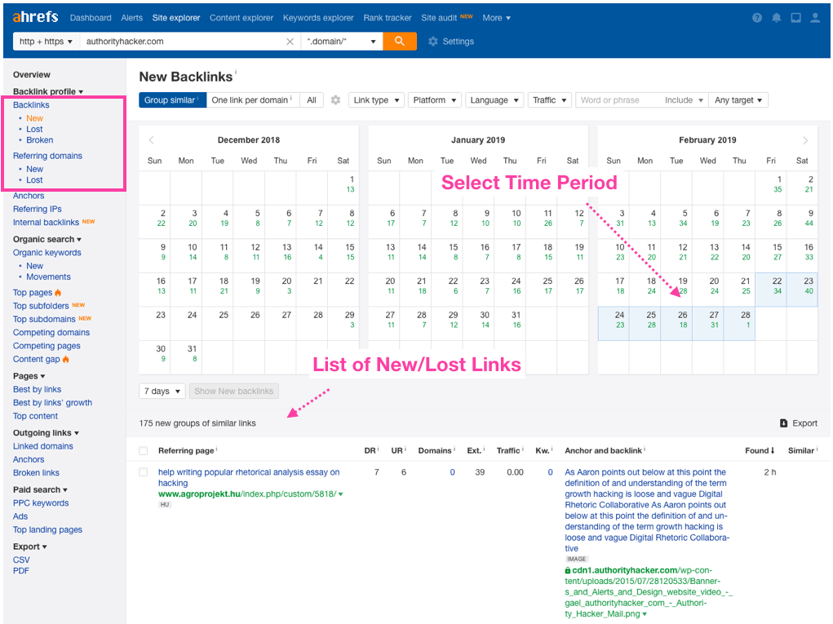Select December 18 on the calendar

[x=218, y=290]
